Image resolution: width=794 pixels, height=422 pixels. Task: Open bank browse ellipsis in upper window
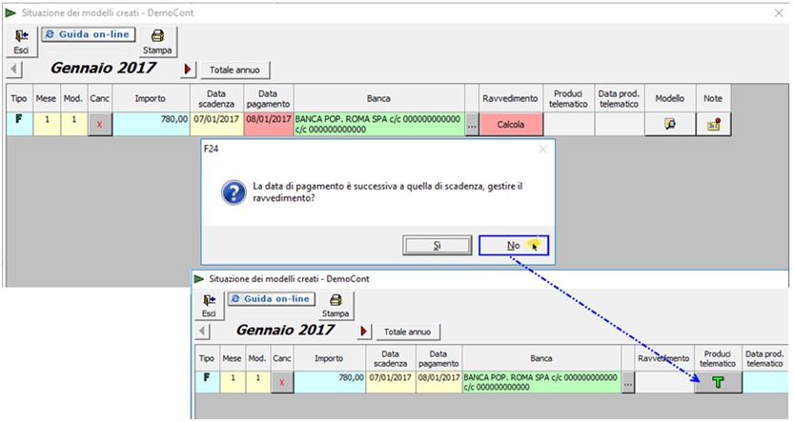472,125
